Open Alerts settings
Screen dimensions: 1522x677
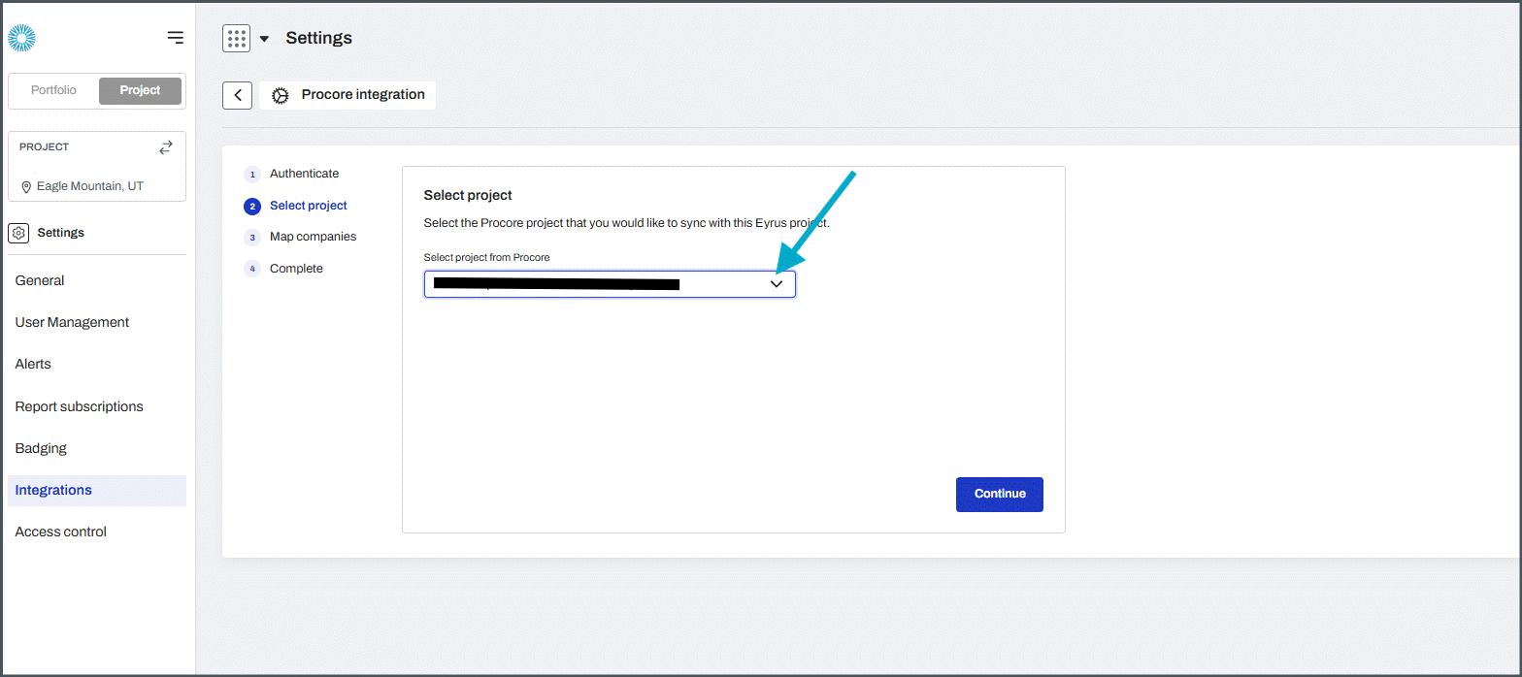[97, 364]
